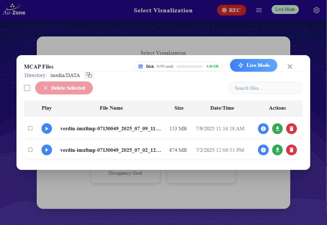Play the 153 MB MCAP file
This screenshot has height=225, width=327.
(47, 128)
